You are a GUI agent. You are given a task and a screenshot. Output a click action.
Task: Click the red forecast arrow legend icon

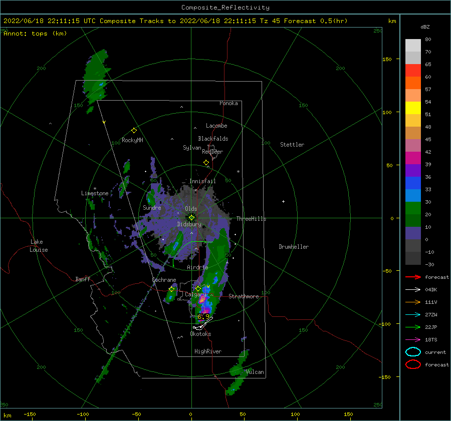tap(413, 277)
